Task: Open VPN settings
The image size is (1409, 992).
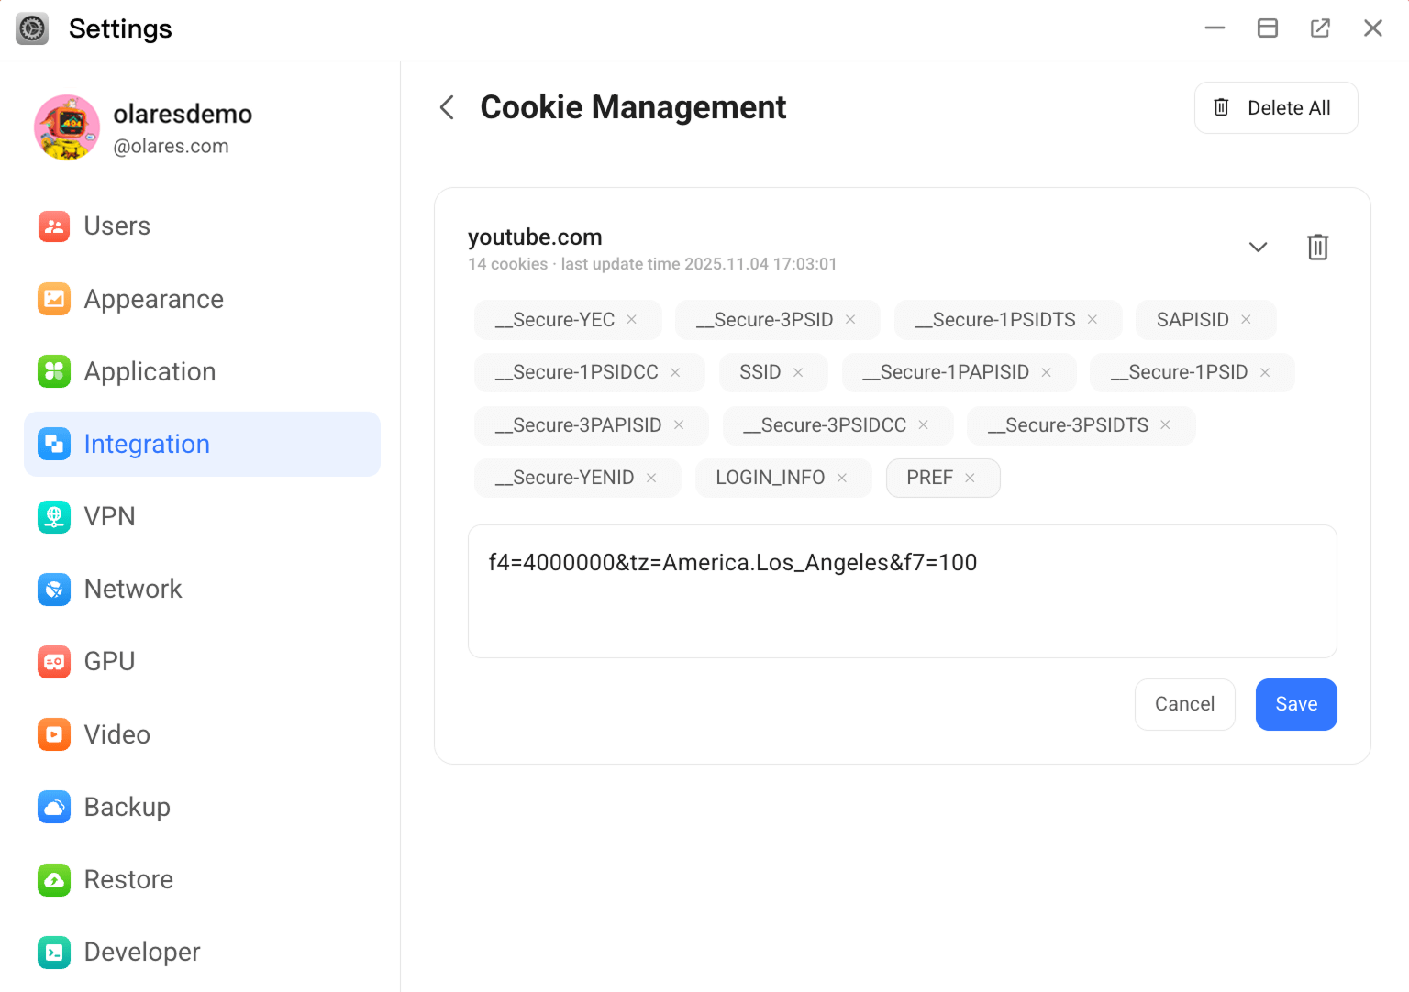Action: coord(109,516)
